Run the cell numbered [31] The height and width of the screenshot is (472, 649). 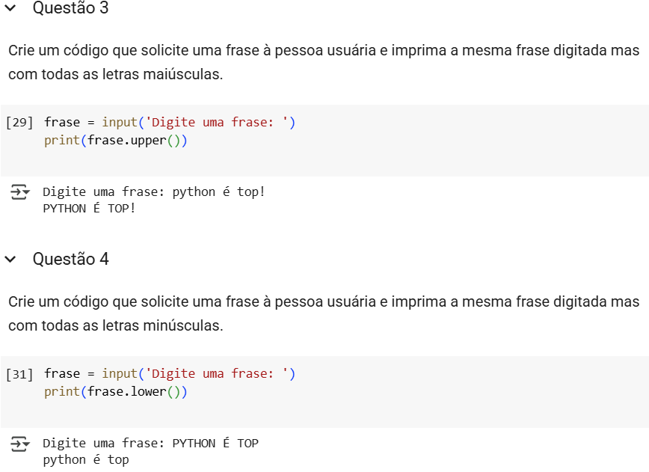pos(19,374)
